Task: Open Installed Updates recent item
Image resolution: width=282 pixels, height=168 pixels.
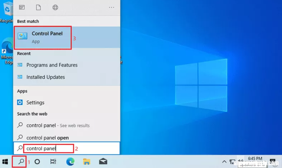Action: point(66,77)
